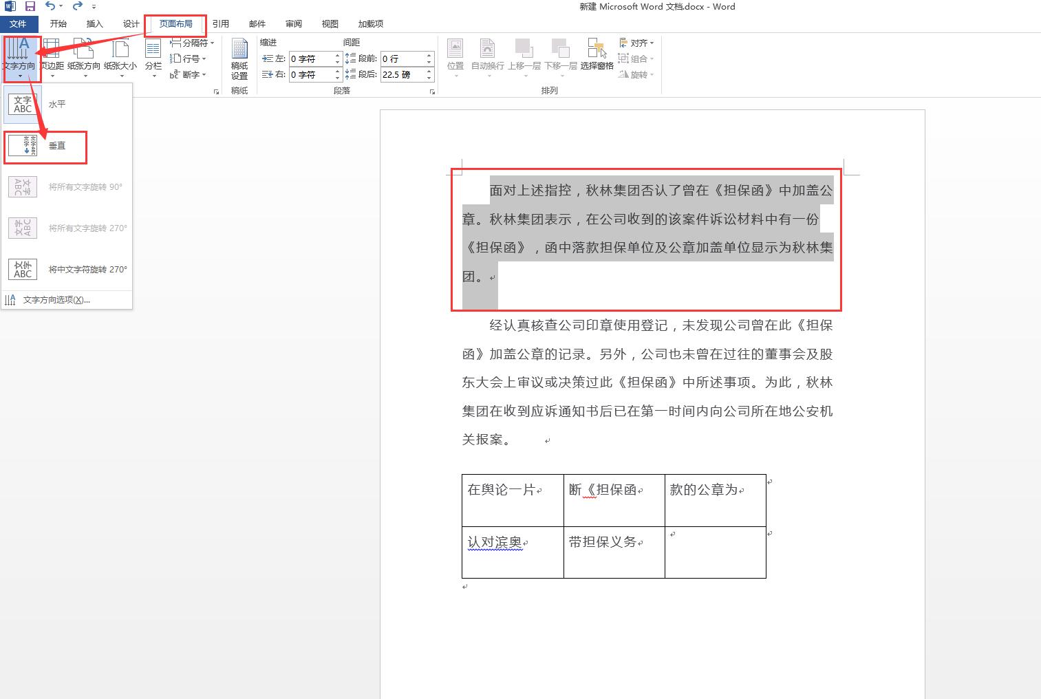
Task: Expand the 组合 group dropdown
Action: pos(636,58)
